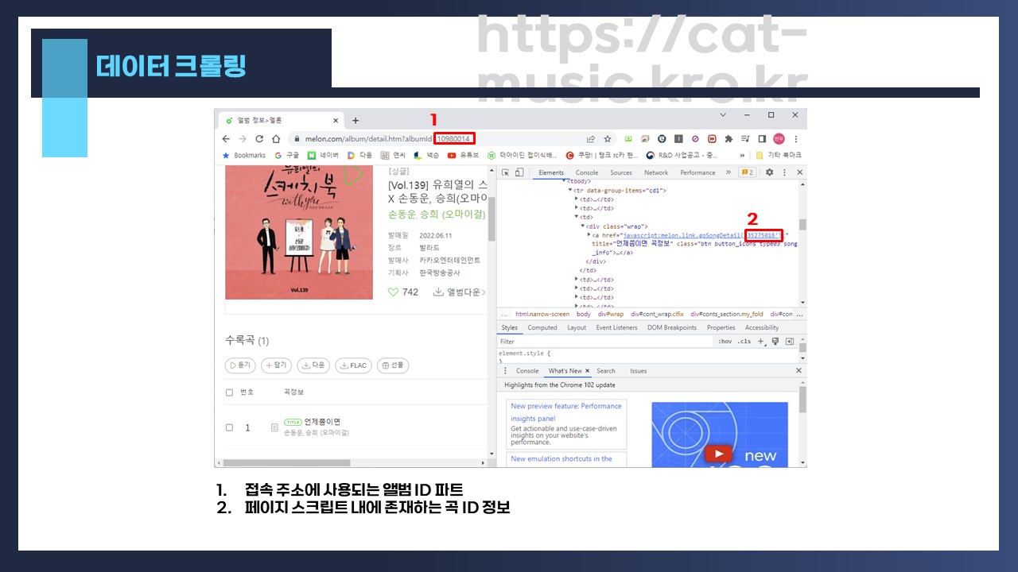Collapse the div class="wrap" node
Screen dimensions: 1018x572
pyautogui.click(x=583, y=226)
